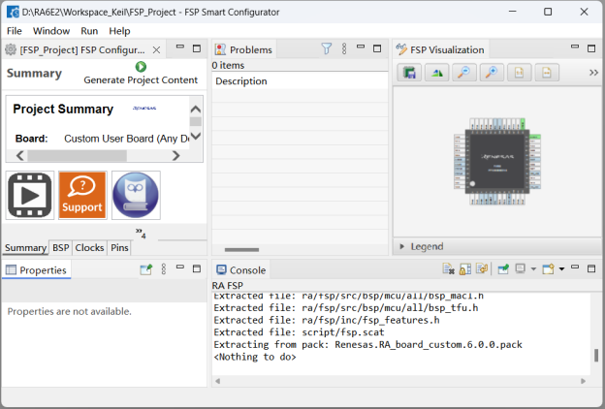The width and height of the screenshot is (605, 409).
Task: Maximize the FSP Visualization panel
Action: pos(591,48)
